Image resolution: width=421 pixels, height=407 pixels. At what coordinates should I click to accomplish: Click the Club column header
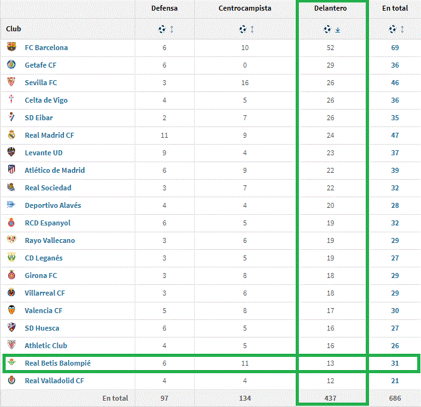[14, 29]
